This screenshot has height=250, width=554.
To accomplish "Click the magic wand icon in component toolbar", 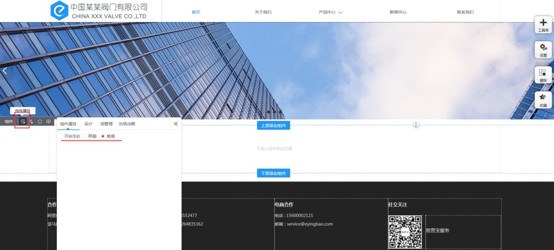I will click(x=31, y=122).
